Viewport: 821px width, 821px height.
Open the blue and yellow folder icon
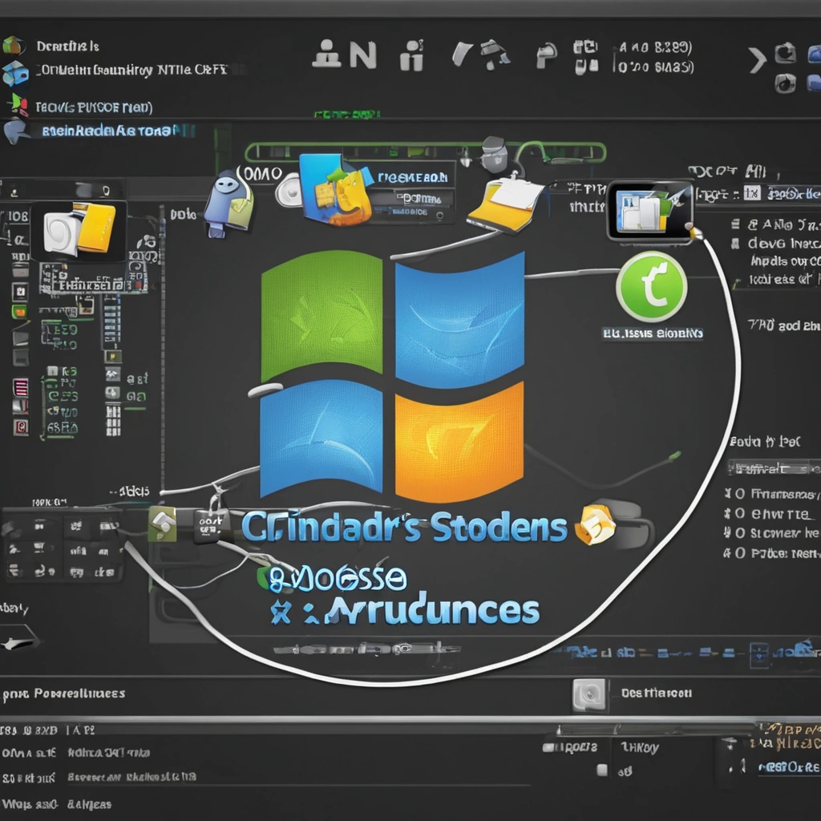pyautogui.click(x=336, y=189)
